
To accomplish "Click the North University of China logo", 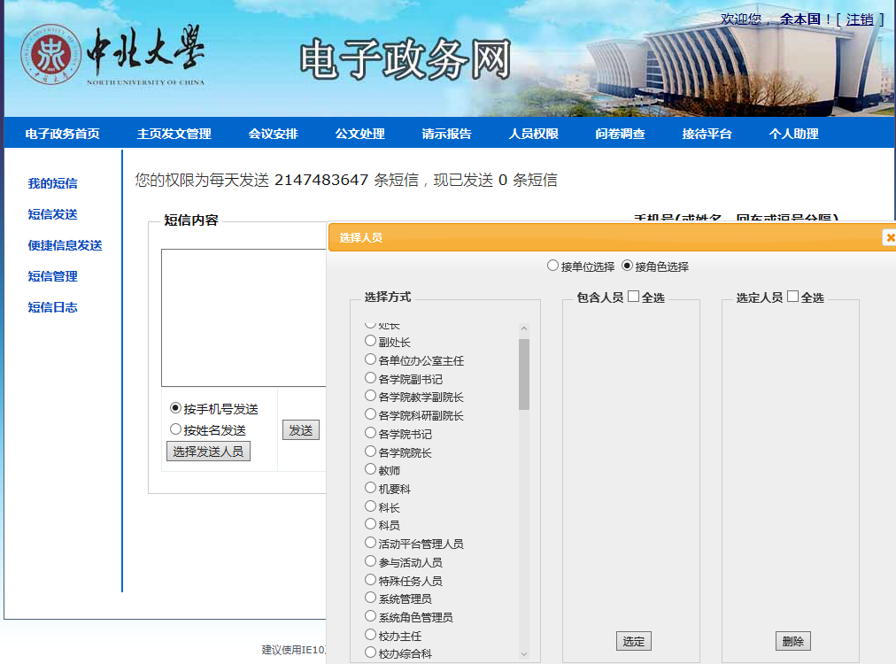I will pos(114,55).
